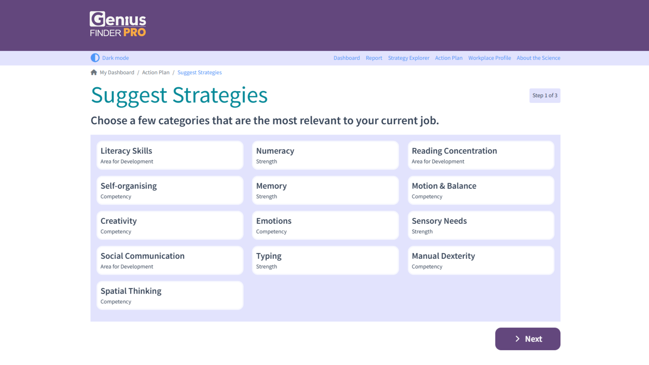Select the Literacy Skills category card
The image size is (649, 365).
170,155
